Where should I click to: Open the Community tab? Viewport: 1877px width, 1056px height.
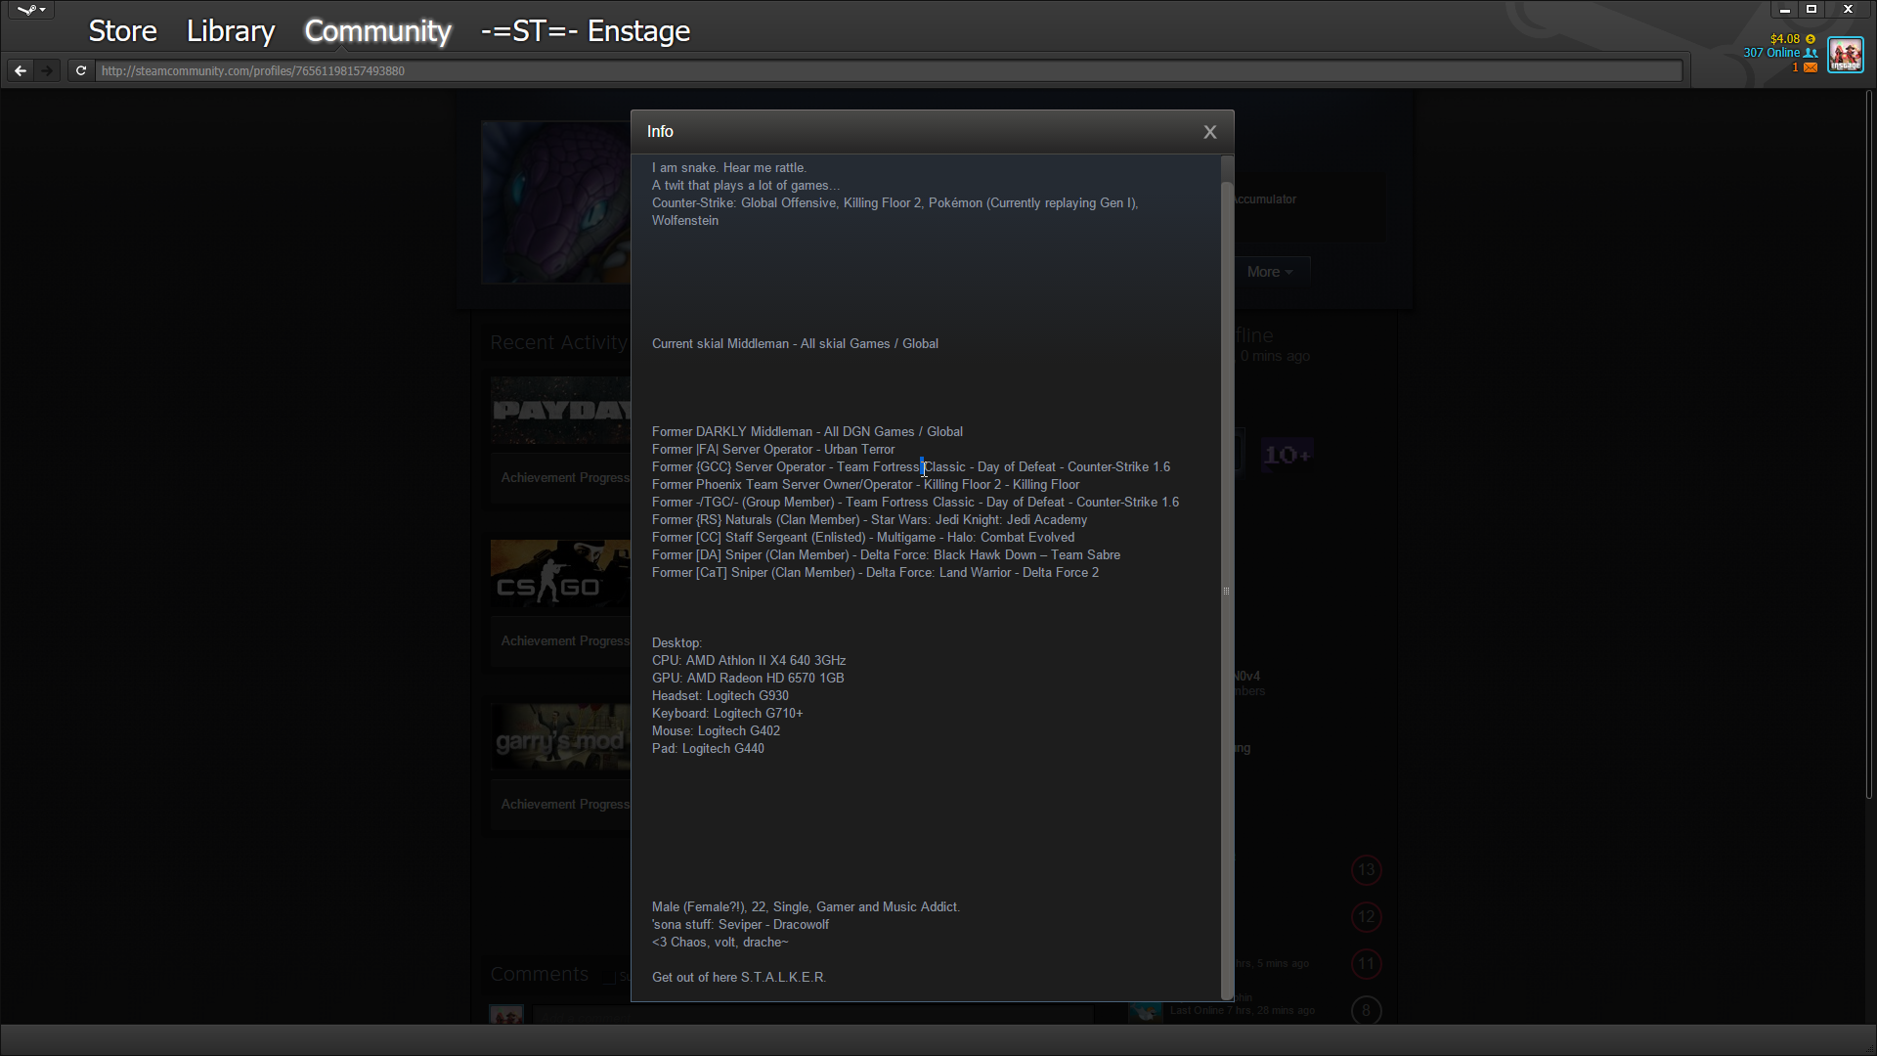click(x=377, y=31)
